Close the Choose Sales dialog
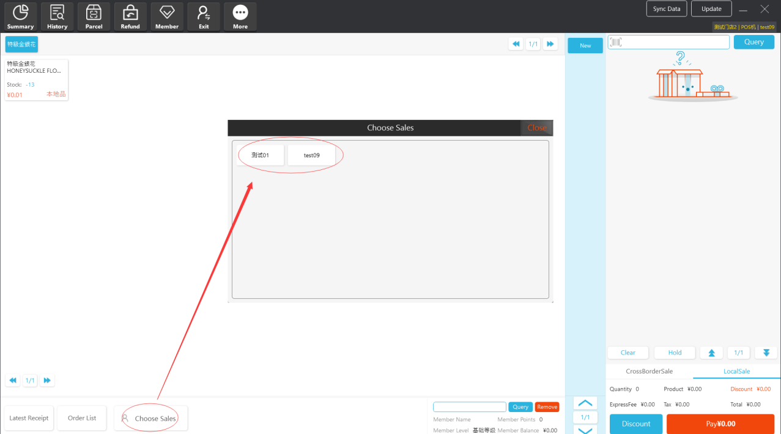The width and height of the screenshot is (781, 434). click(536, 128)
